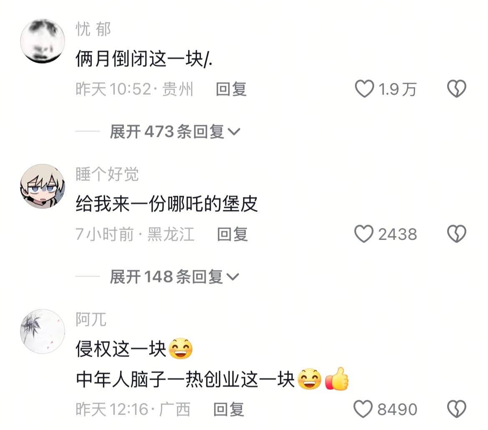This screenshot has width=488, height=430.
Task: Dislike the 俩月倒闭这一块 comment
Action: click(457, 89)
